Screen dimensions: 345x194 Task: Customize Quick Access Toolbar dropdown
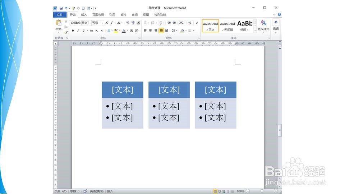pyautogui.click(x=95, y=8)
